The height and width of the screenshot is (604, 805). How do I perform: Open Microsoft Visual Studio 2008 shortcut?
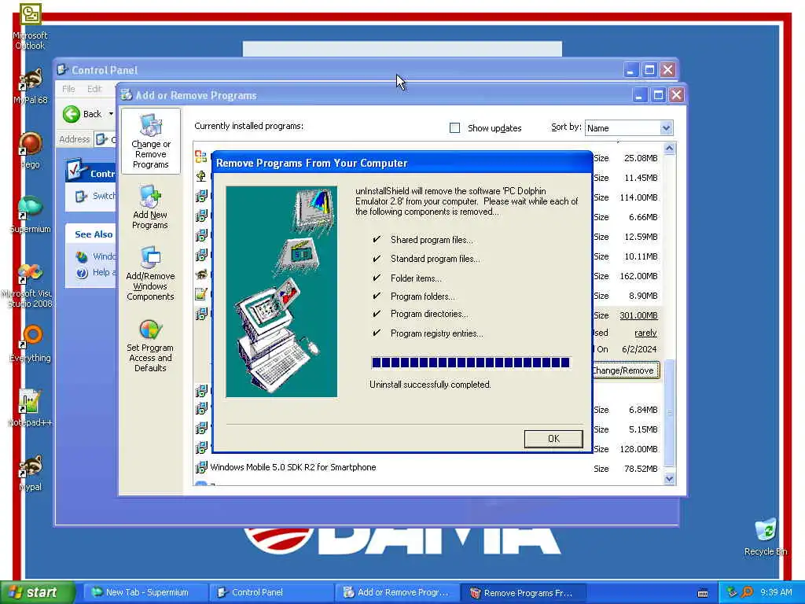point(28,285)
